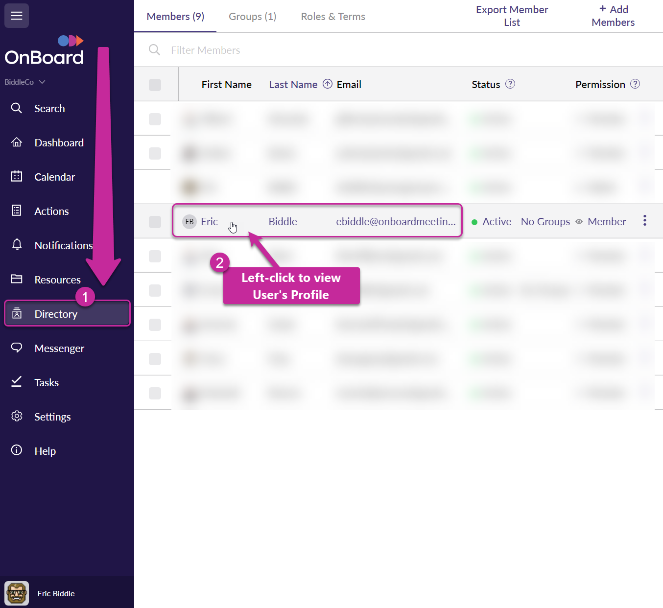Sort by the Email column header
The height and width of the screenshot is (608, 663).
tap(349, 84)
